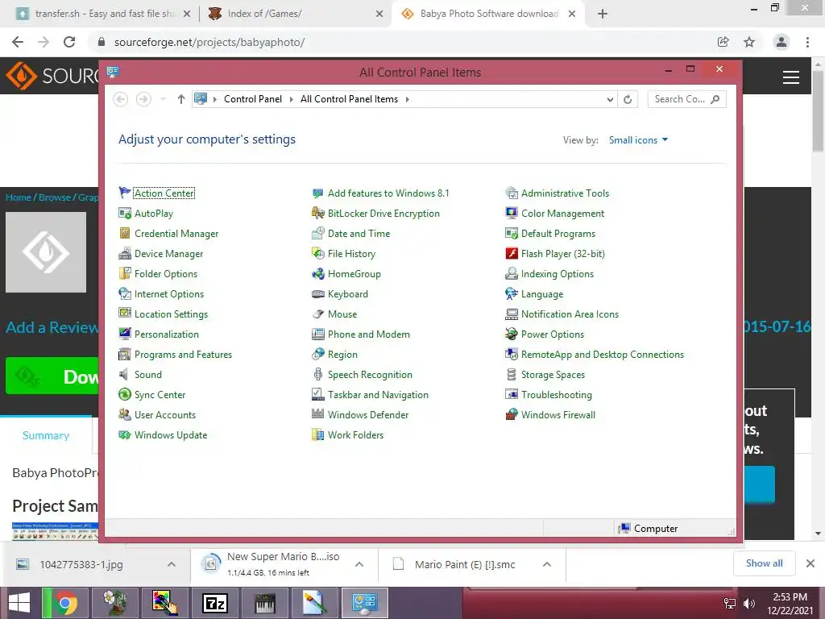Click the Windows Defender icon
Image resolution: width=825 pixels, height=619 pixels.
click(x=317, y=415)
